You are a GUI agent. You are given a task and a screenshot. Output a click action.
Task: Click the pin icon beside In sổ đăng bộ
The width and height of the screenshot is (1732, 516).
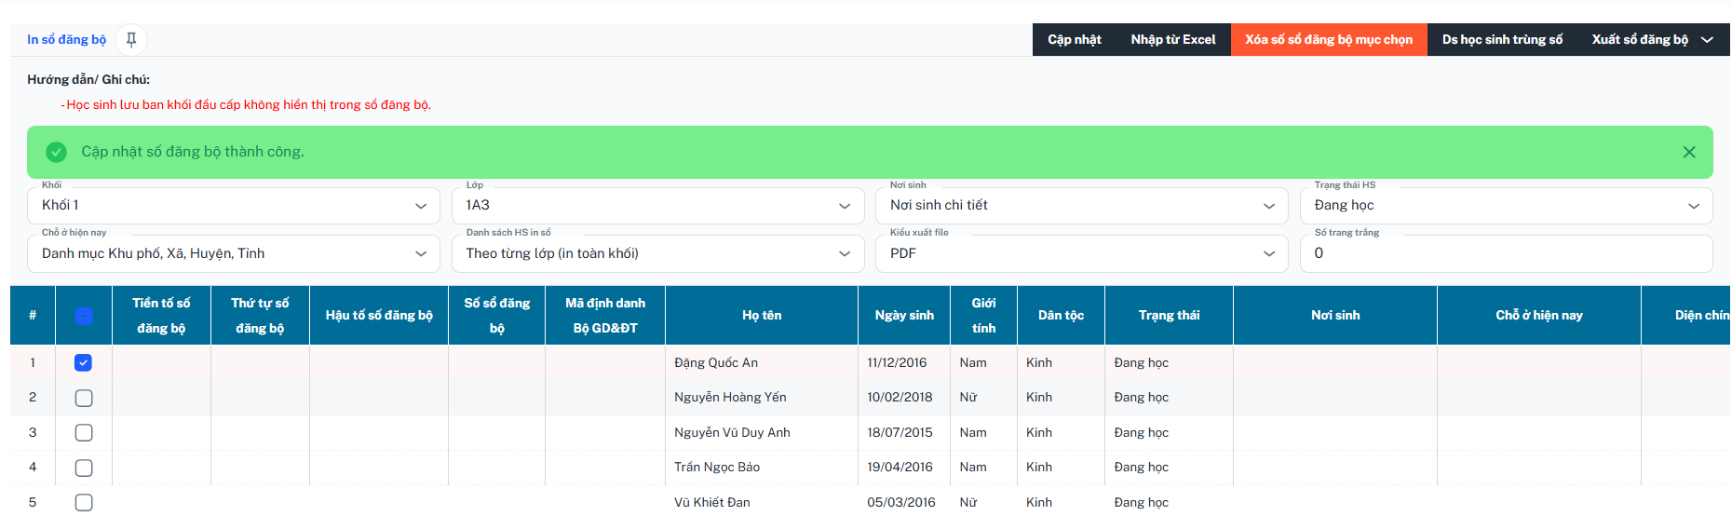[x=131, y=39]
